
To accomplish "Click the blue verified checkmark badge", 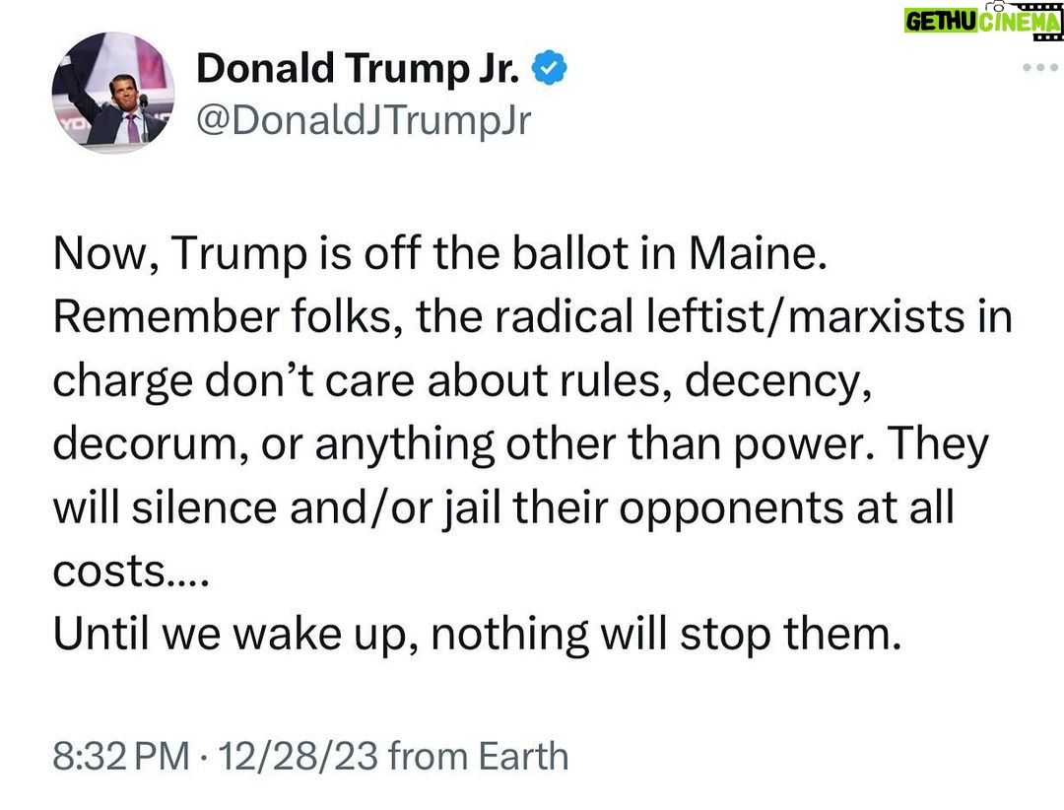I will coord(550,68).
